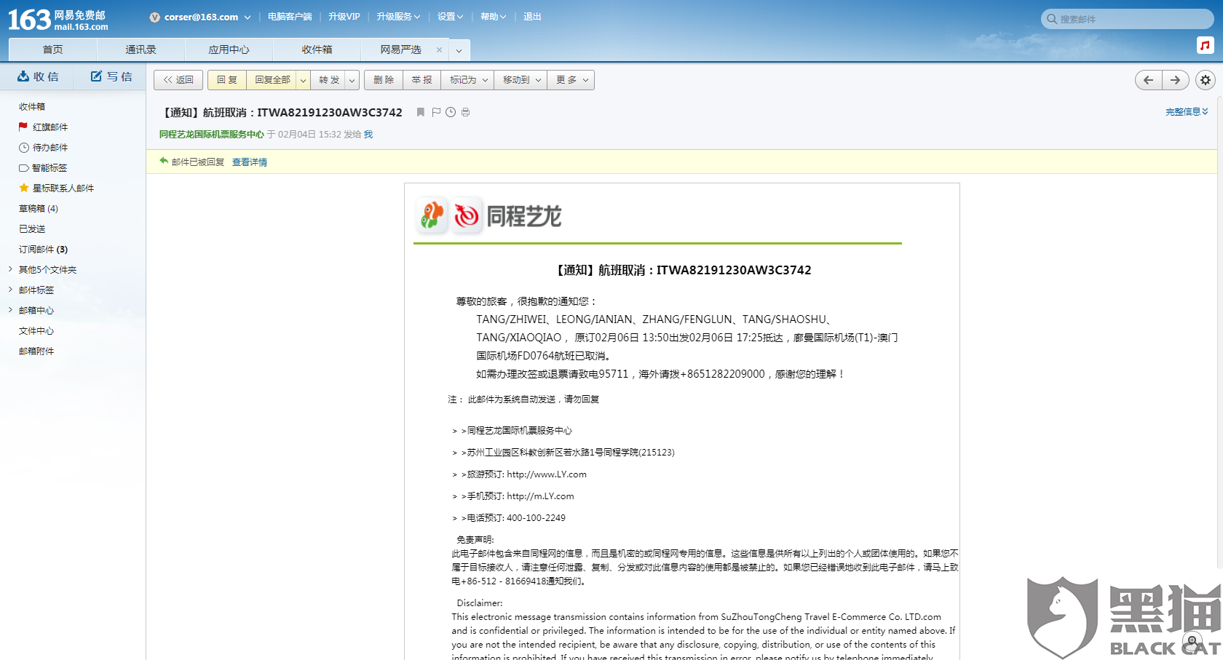The height and width of the screenshot is (660, 1223).
Task: Expand 邮箱中心 tree
Action: point(10,310)
